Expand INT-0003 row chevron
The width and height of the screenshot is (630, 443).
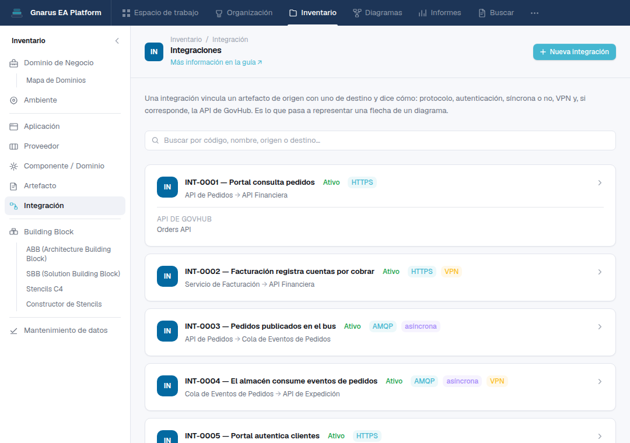[x=600, y=326]
